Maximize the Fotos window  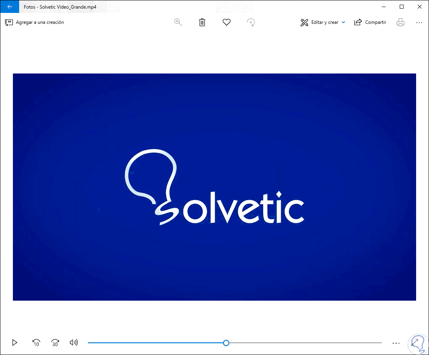click(402, 7)
